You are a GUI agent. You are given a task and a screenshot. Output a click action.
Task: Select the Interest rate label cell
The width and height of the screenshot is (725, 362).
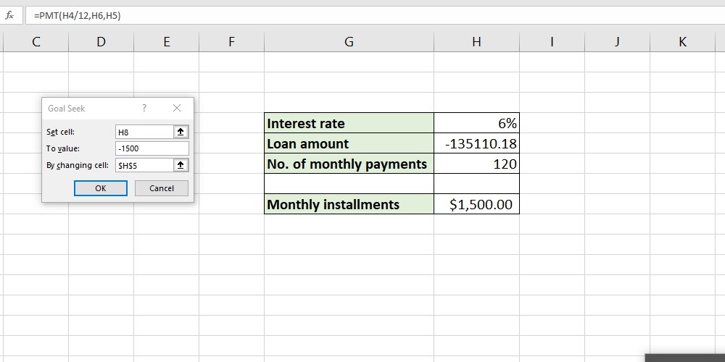click(349, 123)
